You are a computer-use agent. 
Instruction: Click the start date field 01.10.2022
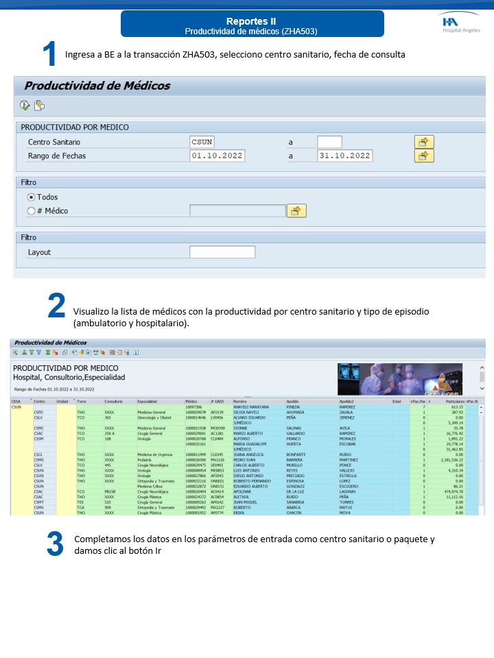(217, 156)
